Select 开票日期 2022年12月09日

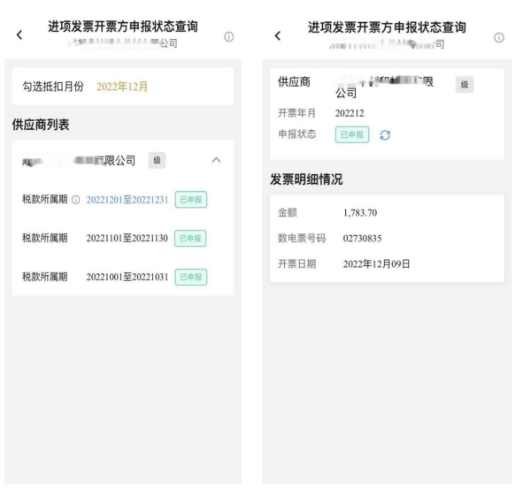point(376,264)
